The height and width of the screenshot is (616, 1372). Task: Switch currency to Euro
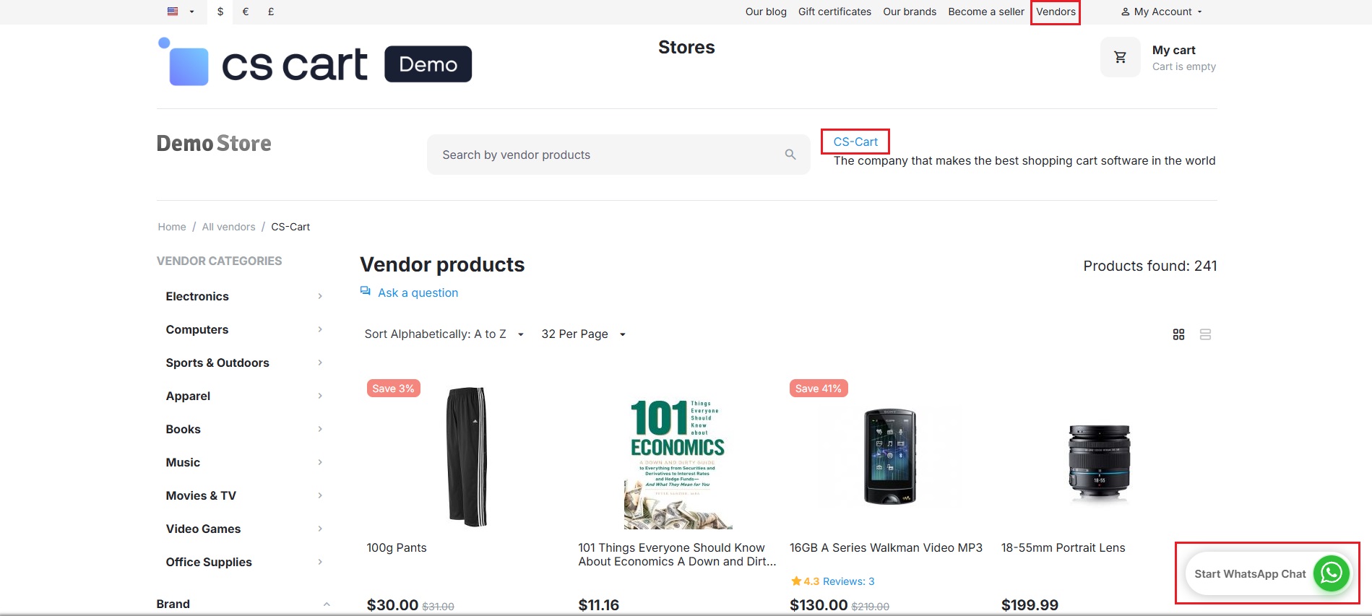point(246,12)
